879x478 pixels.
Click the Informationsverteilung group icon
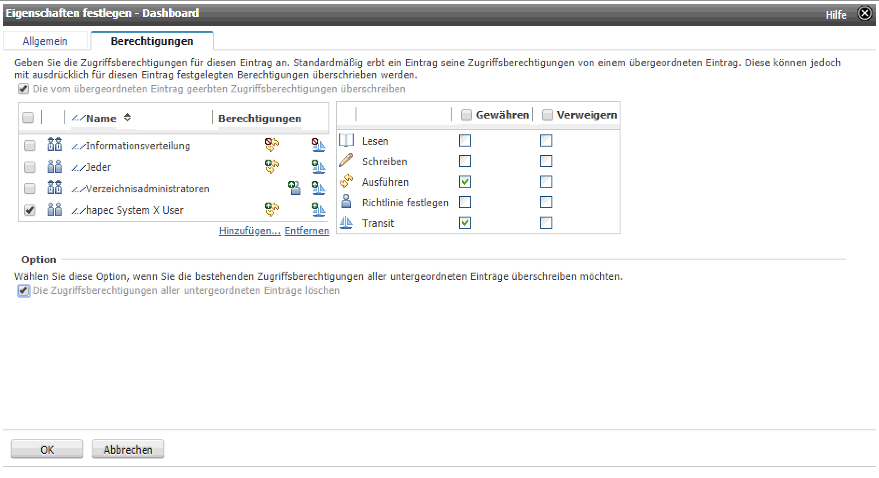tap(55, 145)
